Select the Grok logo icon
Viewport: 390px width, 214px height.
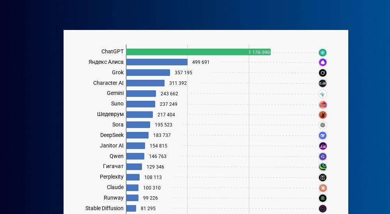[x=323, y=73]
